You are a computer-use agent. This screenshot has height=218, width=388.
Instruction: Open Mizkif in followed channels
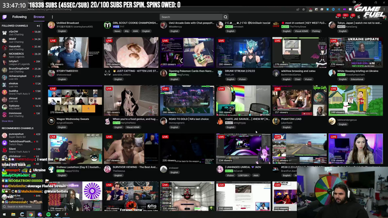[21, 41]
